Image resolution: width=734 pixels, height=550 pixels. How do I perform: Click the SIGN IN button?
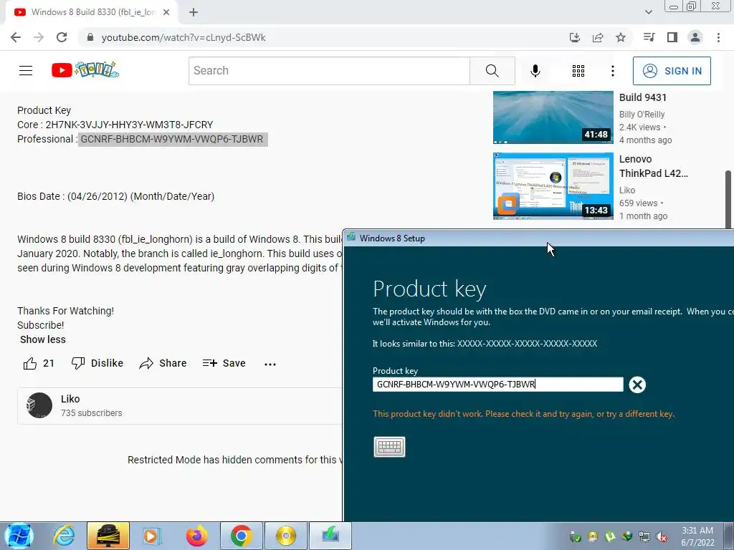(x=672, y=71)
